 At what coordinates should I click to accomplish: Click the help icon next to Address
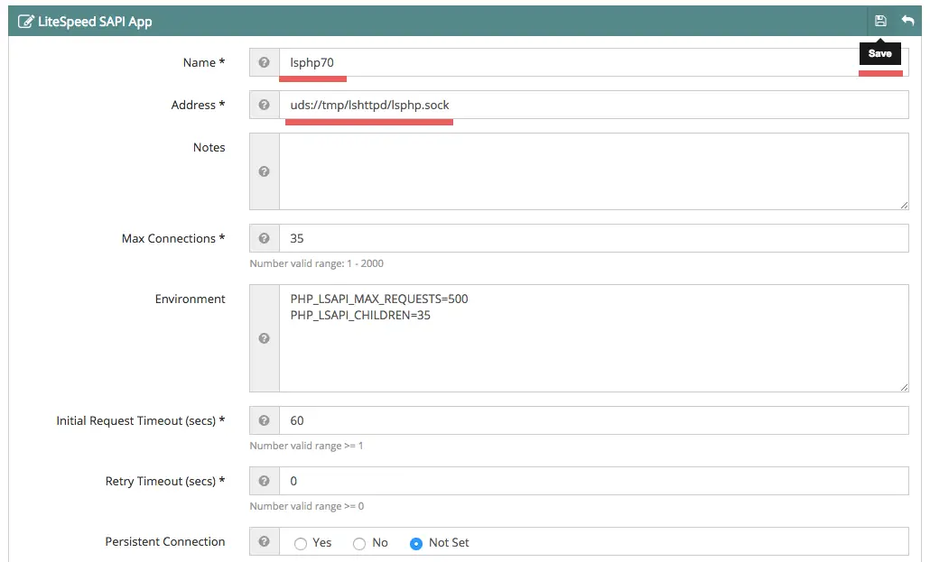[264, 105]
